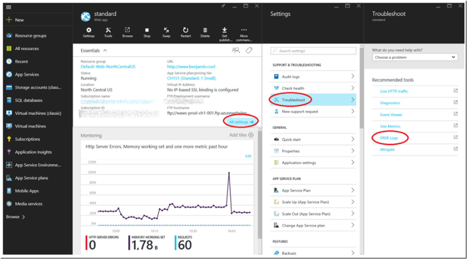467x259 pixels.
Task: Open All resources in sidebar
Action: [x=27, y=49]
